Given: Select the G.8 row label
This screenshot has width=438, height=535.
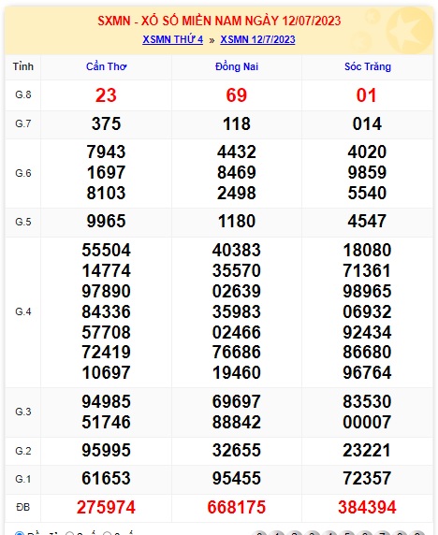Looking at the screenshot, I should coord(23,94).
